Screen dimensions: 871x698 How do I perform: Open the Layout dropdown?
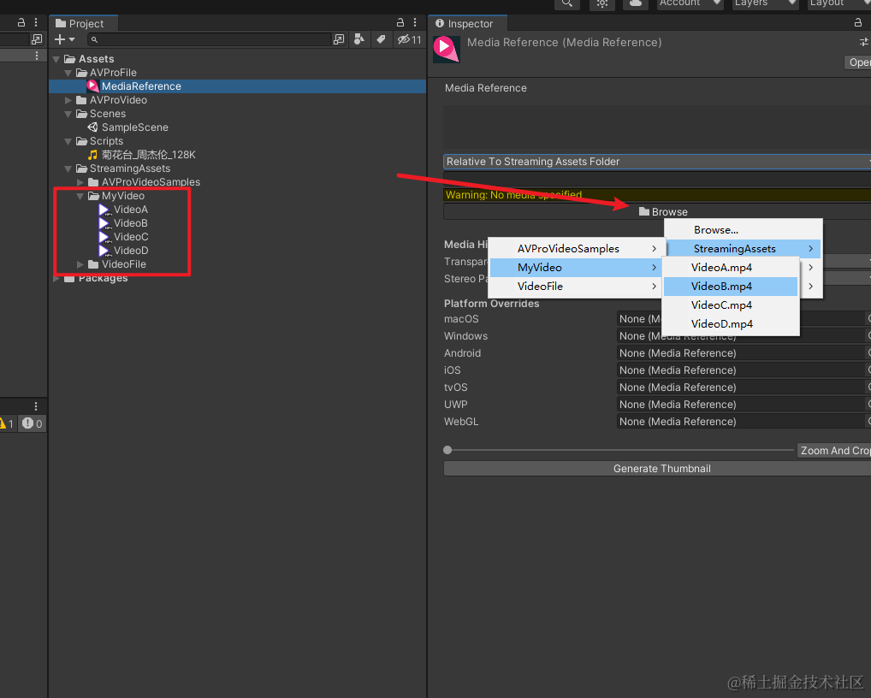click(838, 3)
